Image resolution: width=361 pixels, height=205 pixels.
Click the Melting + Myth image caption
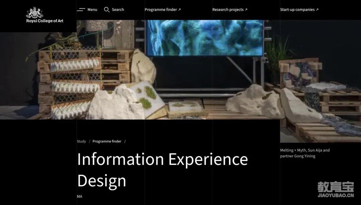pyautogui.click(x=305, y=153)
